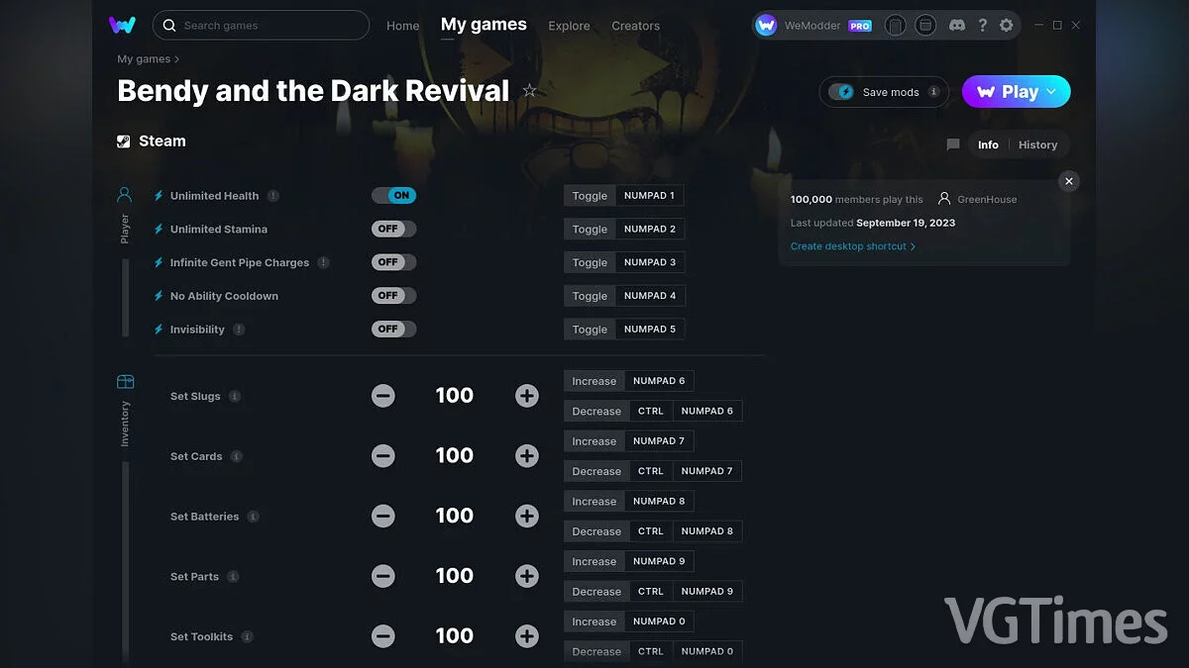Click the help question mark icon

tap(983, 25)
